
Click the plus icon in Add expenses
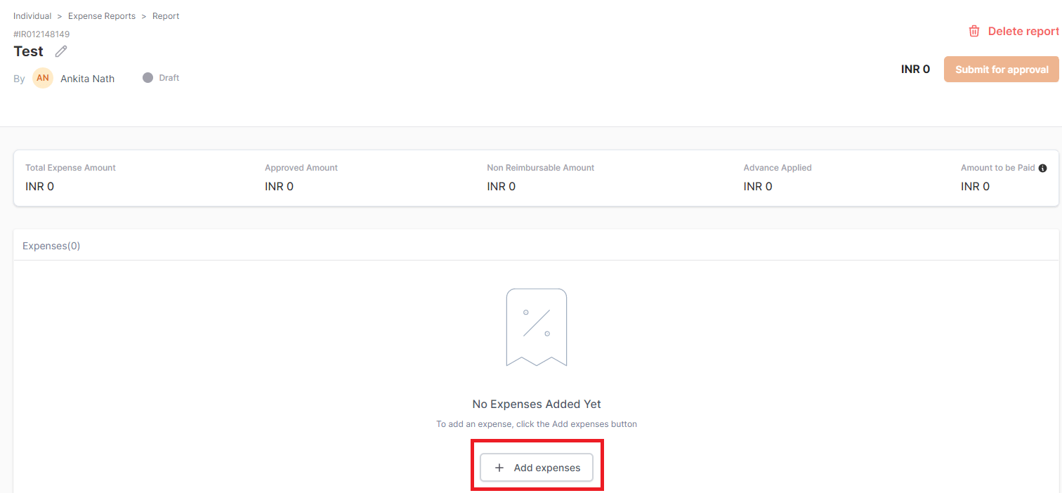[x=499, y=468]
